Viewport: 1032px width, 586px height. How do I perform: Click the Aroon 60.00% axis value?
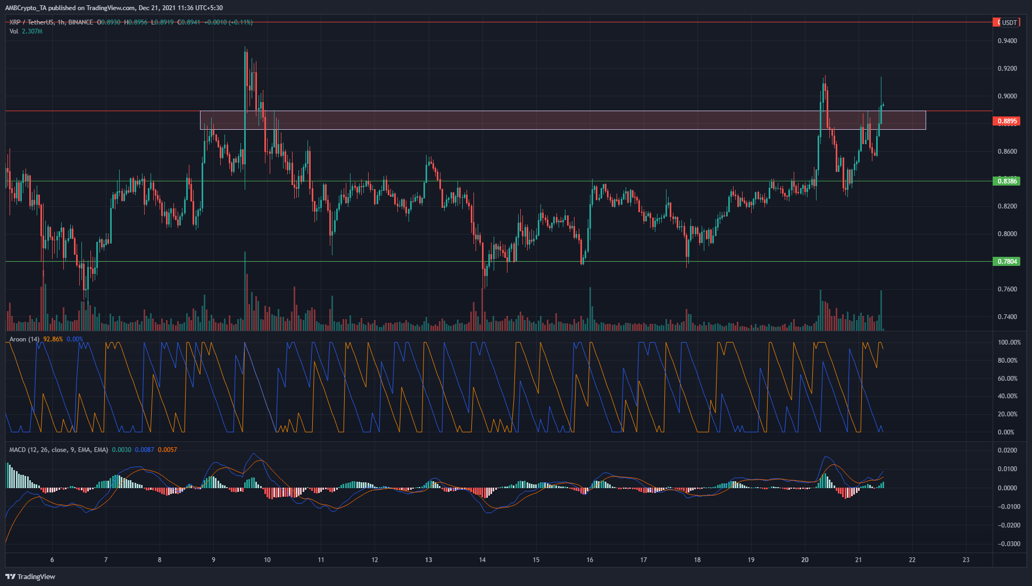1008,379
